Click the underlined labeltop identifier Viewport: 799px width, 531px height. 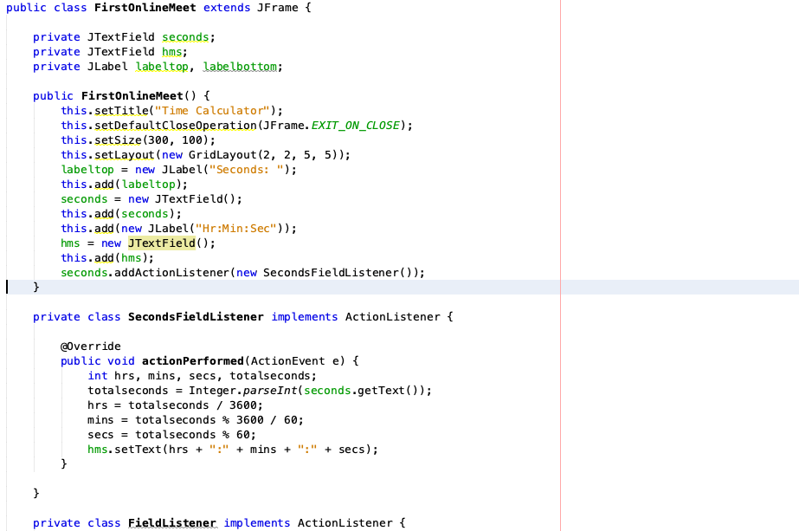pyautogui.click(x=161, y=66)
